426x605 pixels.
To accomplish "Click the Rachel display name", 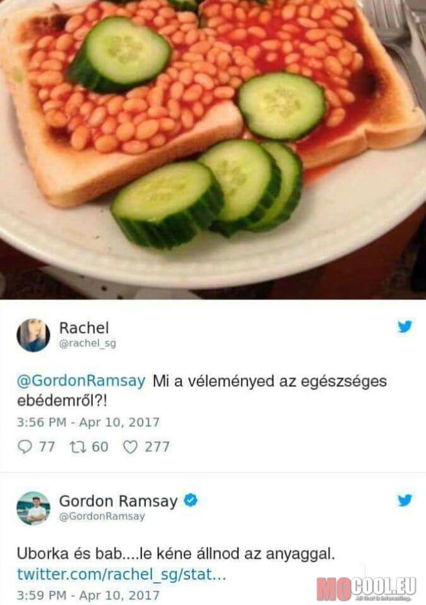I will (84, 328).
